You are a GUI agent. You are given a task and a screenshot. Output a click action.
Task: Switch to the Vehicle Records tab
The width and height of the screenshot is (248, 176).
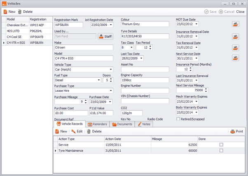(70, 124)
